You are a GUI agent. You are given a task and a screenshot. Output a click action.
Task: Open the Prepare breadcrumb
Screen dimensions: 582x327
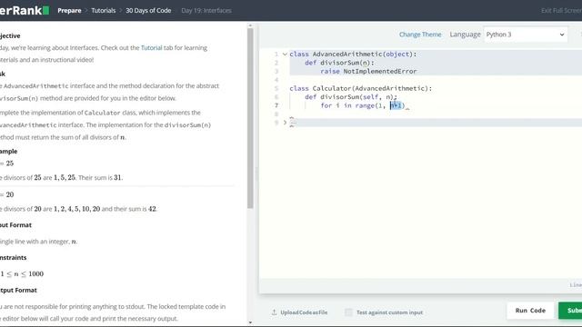point(69,10)
